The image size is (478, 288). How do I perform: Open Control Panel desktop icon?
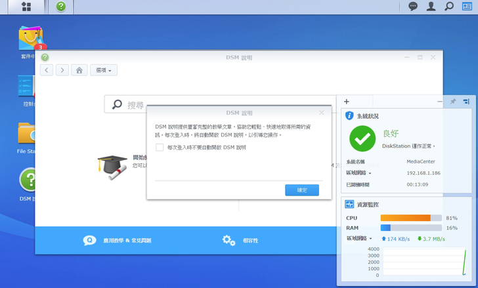pos(26,86)
